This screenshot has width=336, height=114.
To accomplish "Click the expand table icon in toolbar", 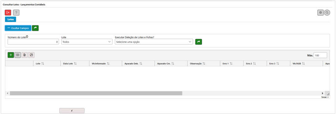I will coord(31,55).
